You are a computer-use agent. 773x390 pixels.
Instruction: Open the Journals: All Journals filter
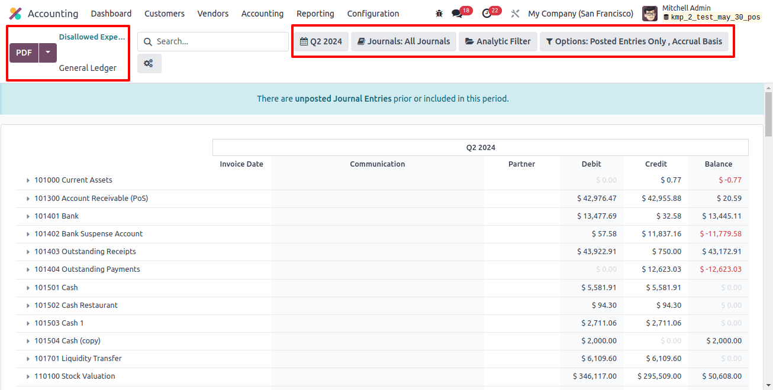point(404,41)
